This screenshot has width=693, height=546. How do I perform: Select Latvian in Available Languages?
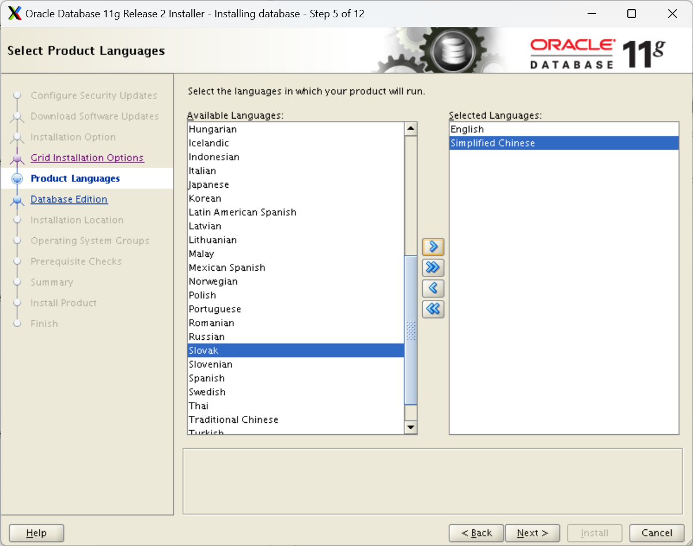coord(296,226)
